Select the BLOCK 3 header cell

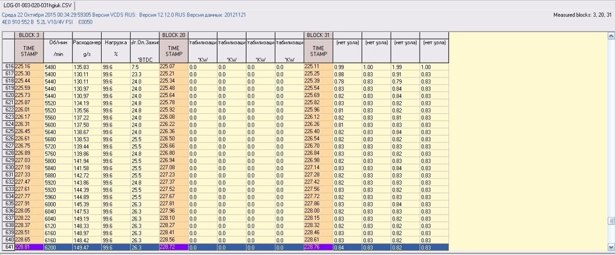point(29,35)
